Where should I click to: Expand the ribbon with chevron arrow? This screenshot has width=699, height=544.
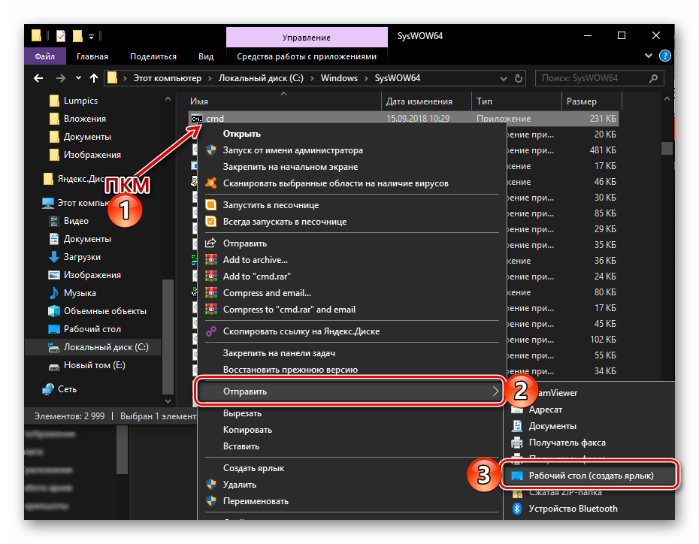click(x=649, y=56)
